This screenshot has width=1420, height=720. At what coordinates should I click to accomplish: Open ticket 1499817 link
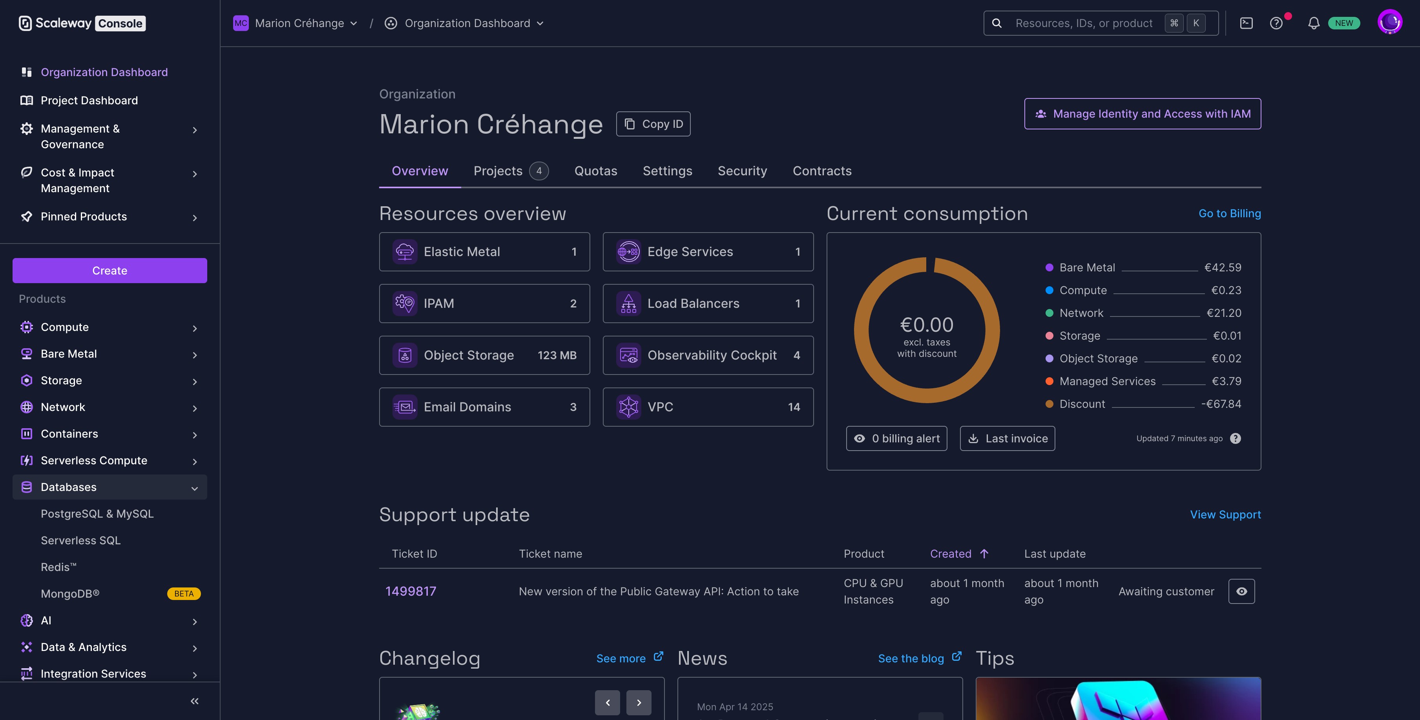[411, 591]
